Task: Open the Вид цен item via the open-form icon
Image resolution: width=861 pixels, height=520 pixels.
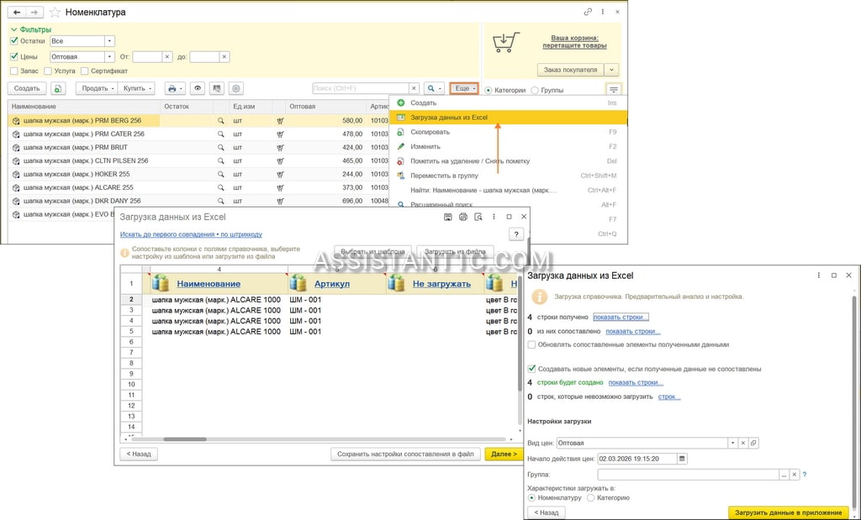Action: tap(753, 443)
